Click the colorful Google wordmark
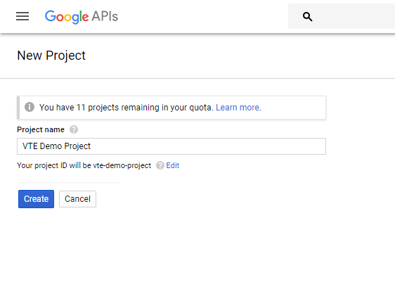The image size is (395, 294). [67, 17]
